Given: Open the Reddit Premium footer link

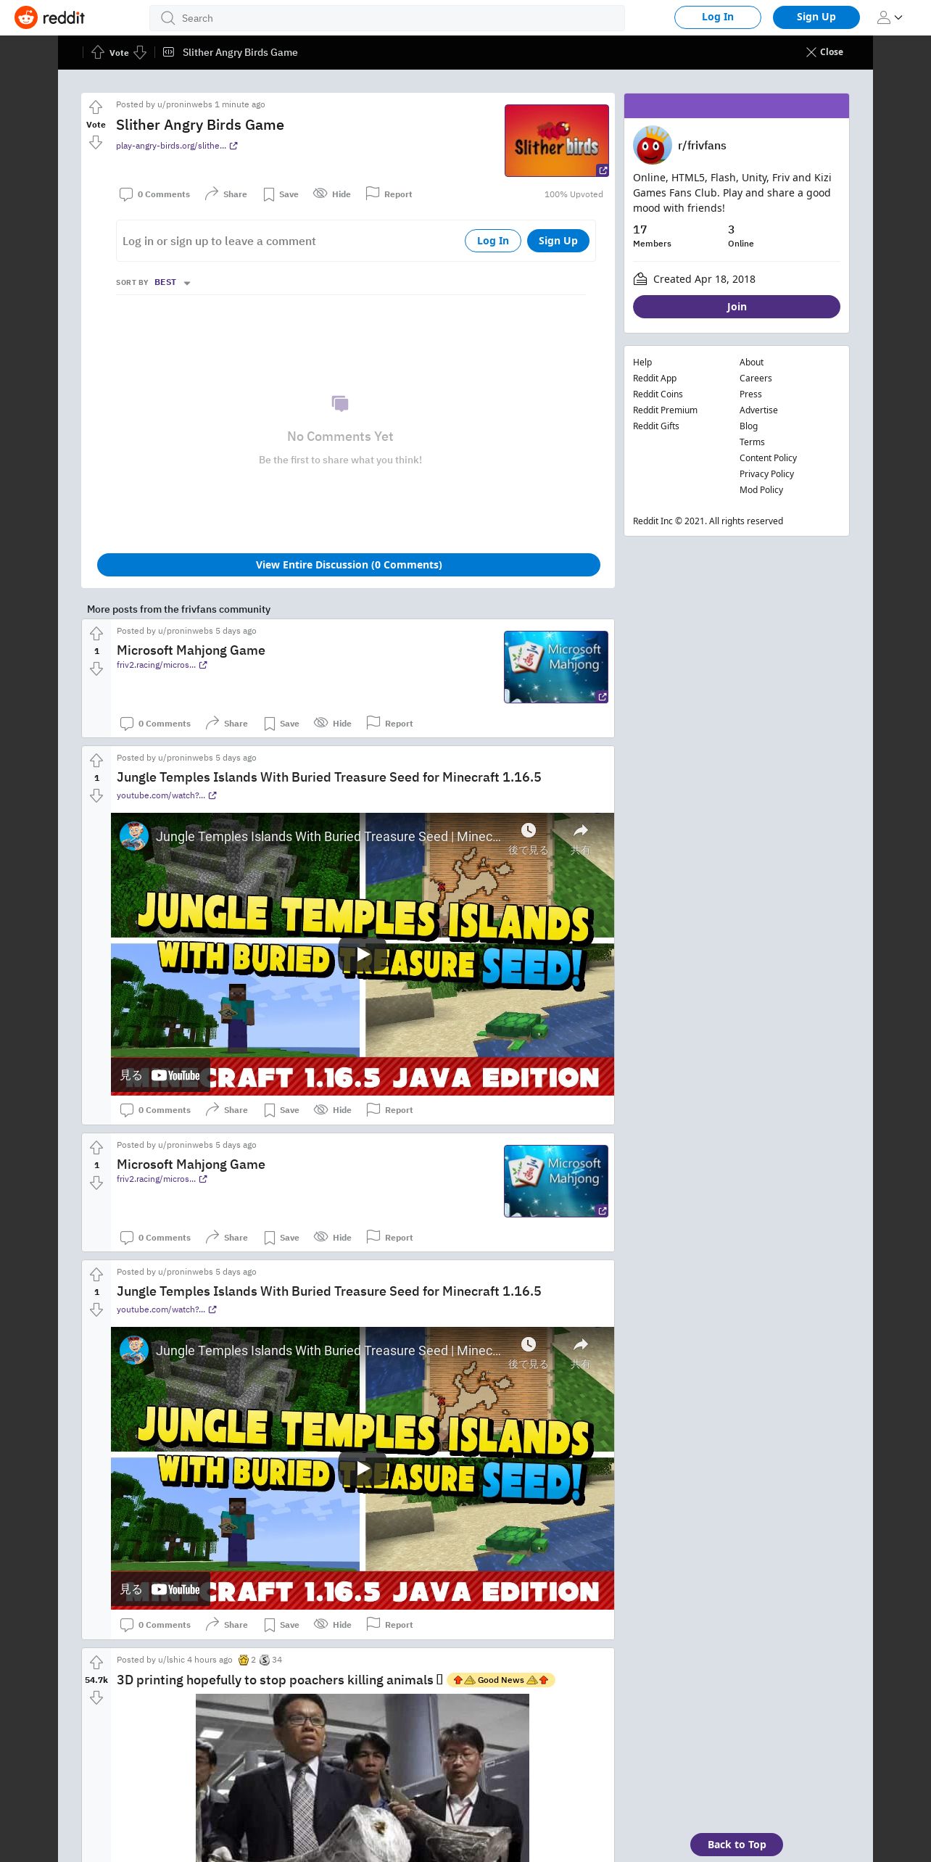Looking at the screenshot, I should pos(665,410).
